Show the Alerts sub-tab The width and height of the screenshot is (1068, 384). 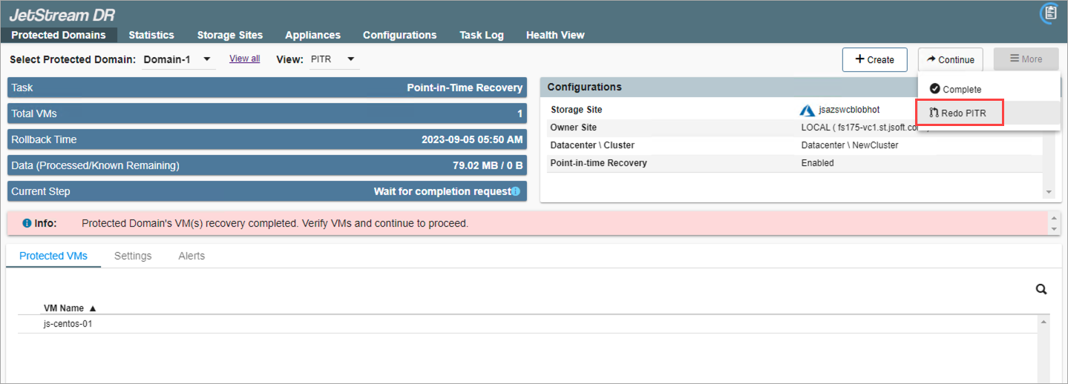coord(191,256)
